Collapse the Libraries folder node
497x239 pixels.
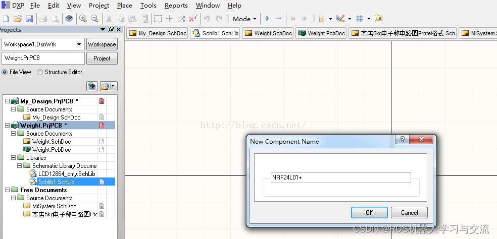[x=13, y=157]
